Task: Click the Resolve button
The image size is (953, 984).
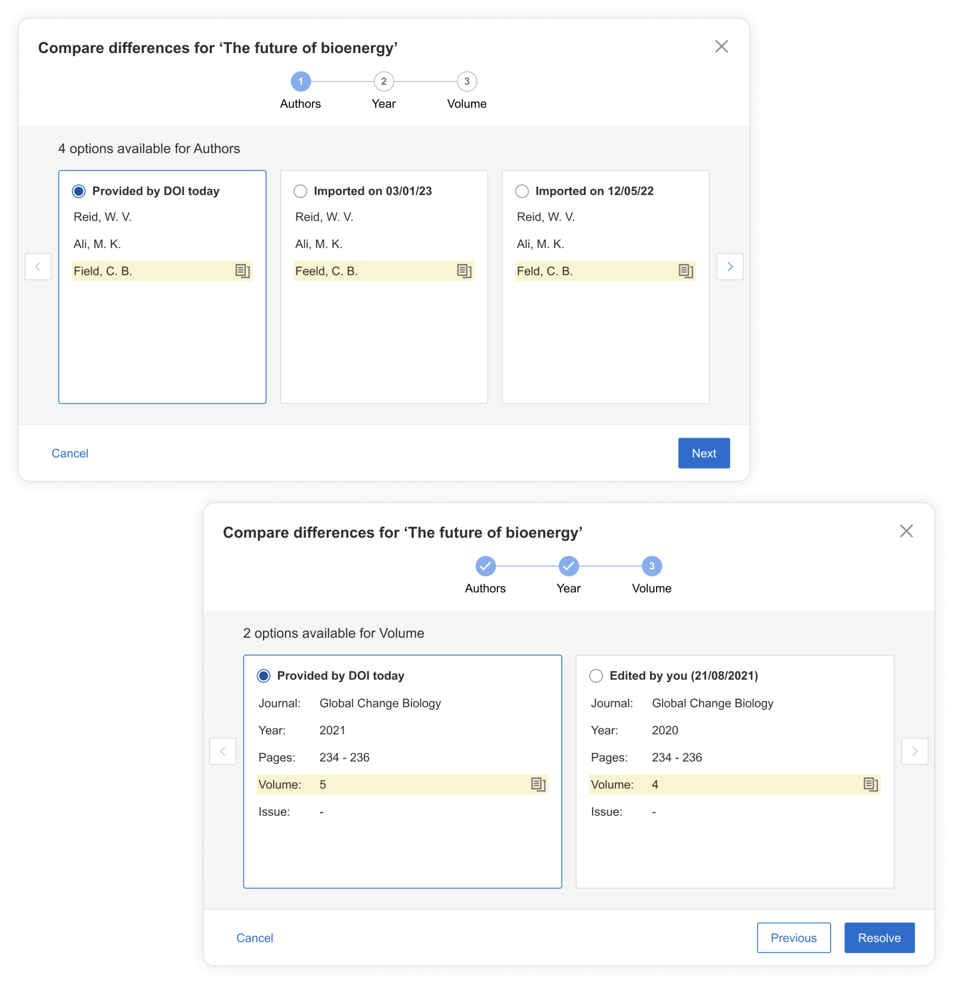Action: [879, 938]
